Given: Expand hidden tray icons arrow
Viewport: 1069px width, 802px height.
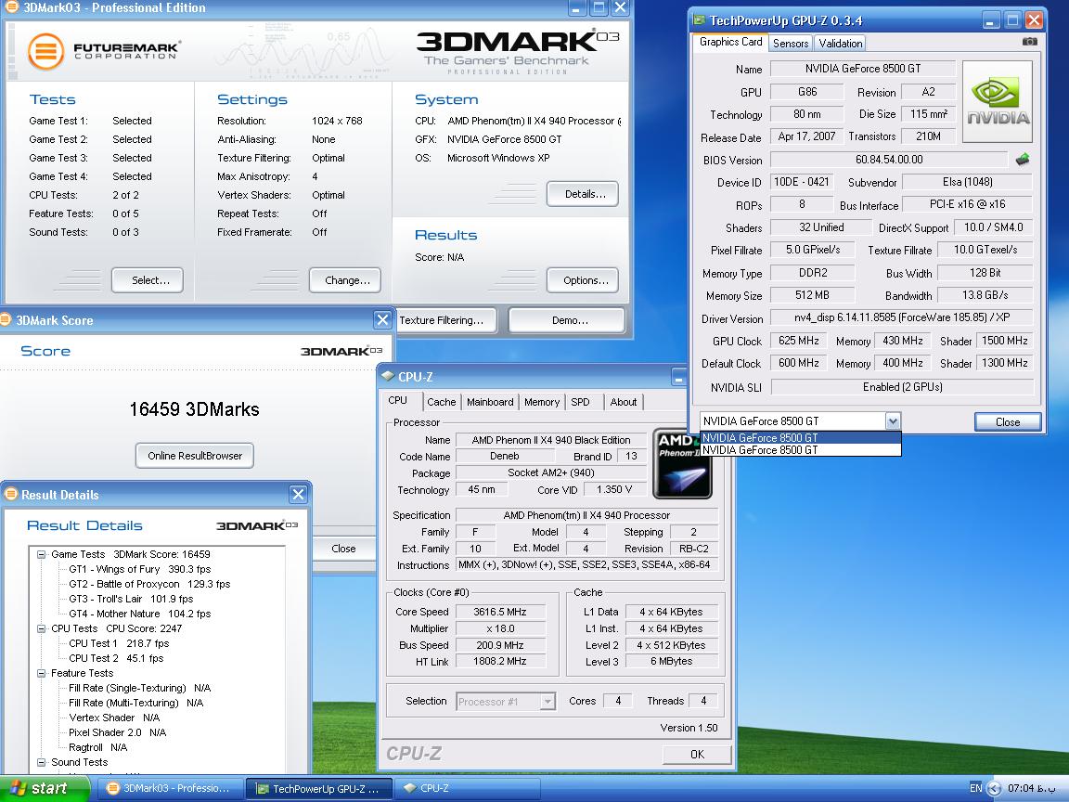Looking at the screenshot, I should pos(994,789).
